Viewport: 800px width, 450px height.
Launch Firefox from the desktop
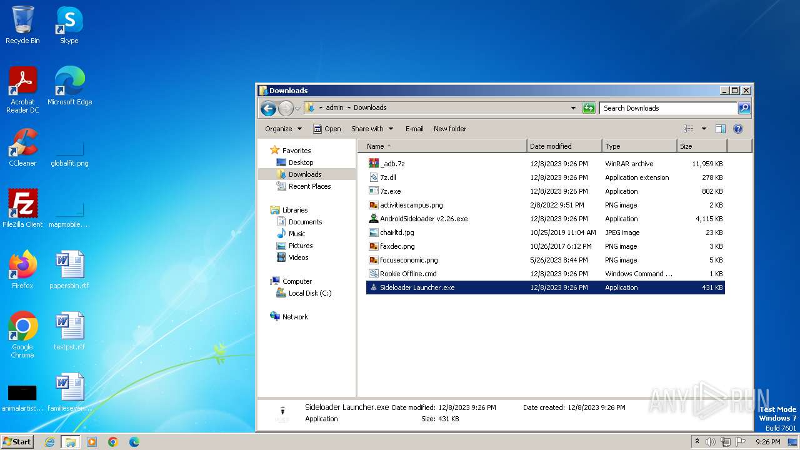pyautogui.click(x=22, y=270)
